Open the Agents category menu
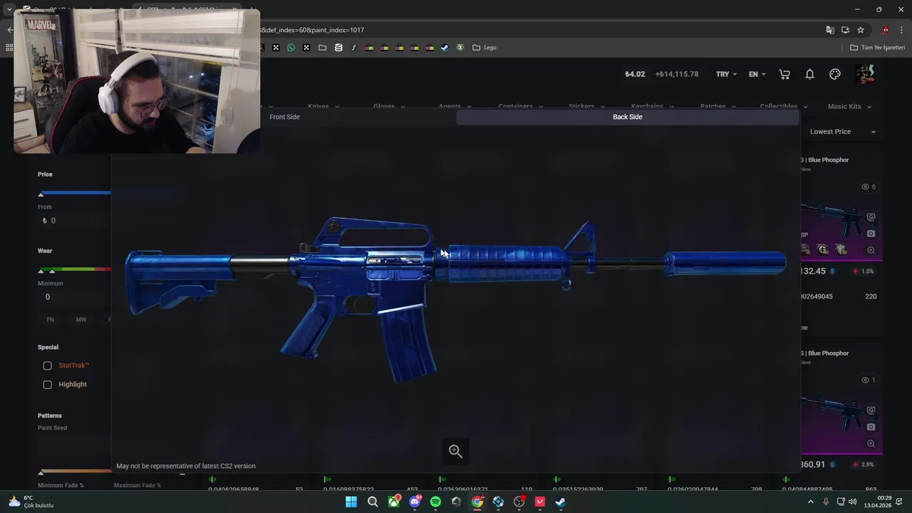This screenshot has height=513, width=912. pyautogui.click(x=455, y=107)
